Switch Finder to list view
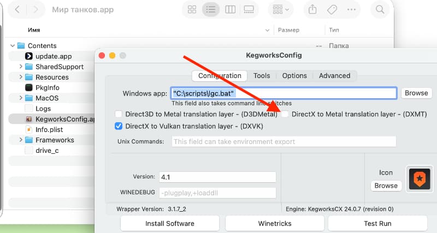Viewport: 437px width, 233px height. [x=211, y=10]
